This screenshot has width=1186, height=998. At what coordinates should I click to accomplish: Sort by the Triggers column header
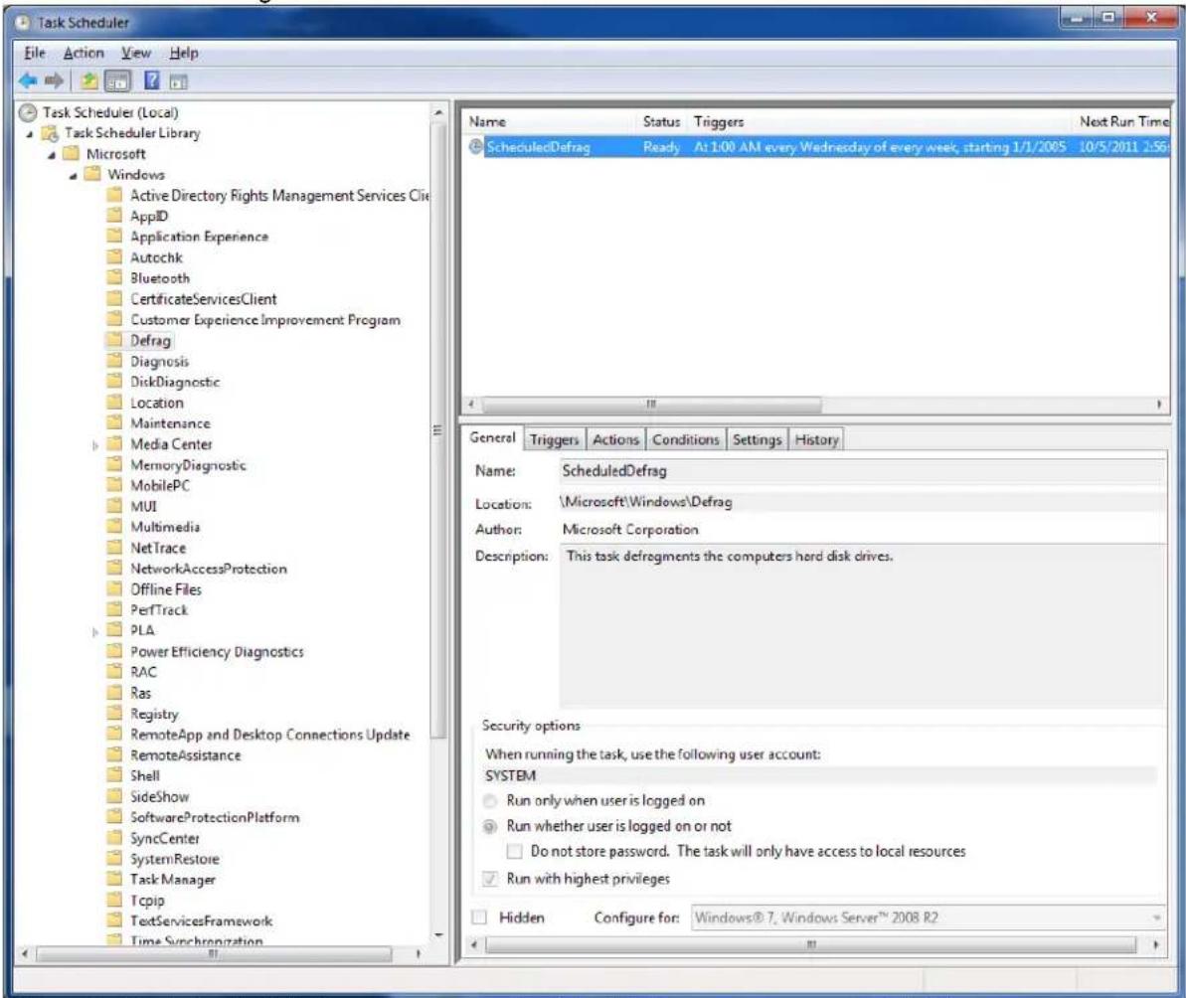[x=881, y=121]
